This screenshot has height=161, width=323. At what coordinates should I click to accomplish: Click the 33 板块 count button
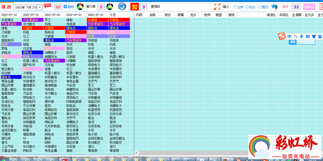click(296, 7)
